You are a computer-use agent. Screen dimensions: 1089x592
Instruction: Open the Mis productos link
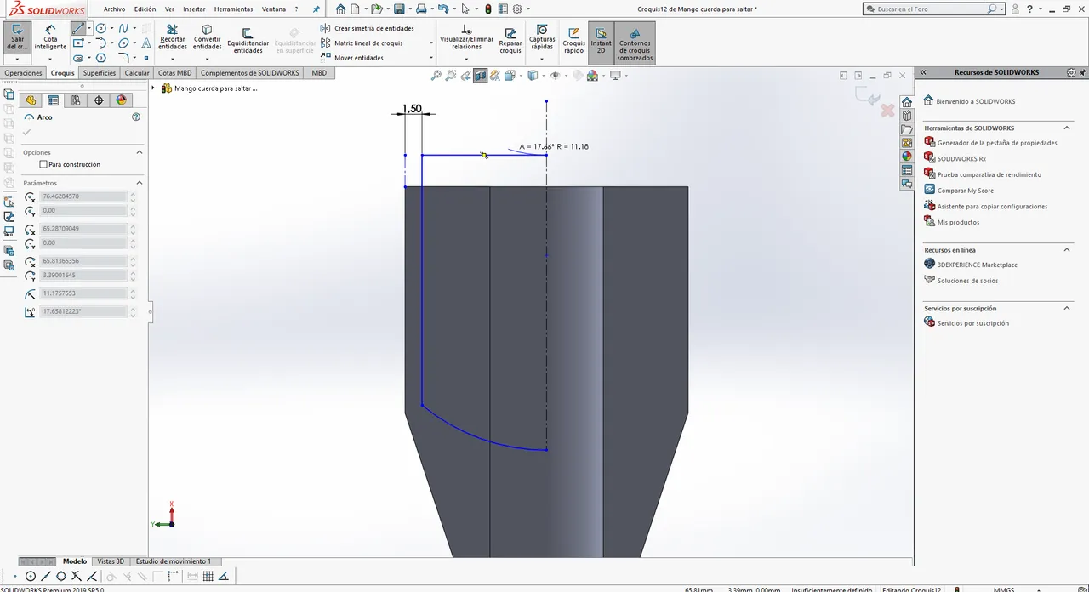(x=958, y=222)
